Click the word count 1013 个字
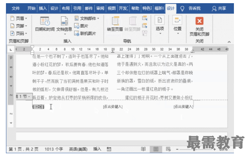This screenshot has width=247, height=158. click(54, 149)
